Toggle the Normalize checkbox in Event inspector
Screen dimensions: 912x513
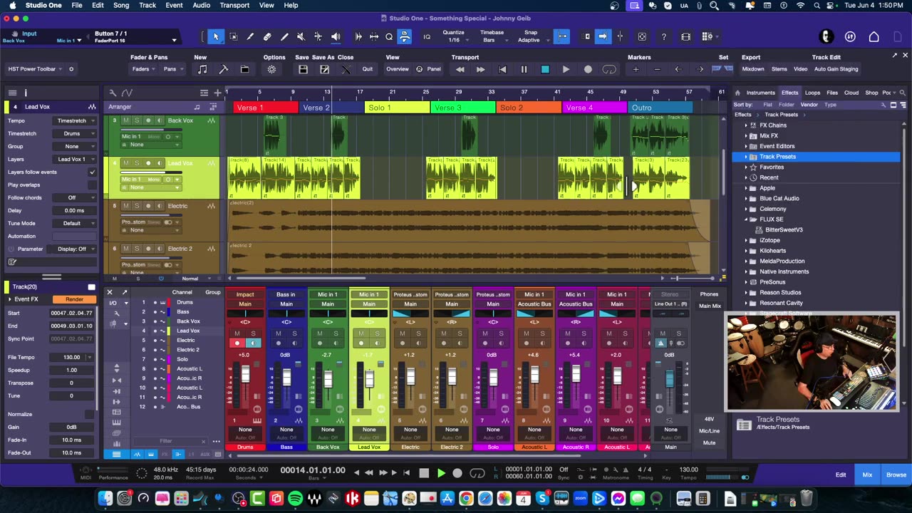[89, 414]
